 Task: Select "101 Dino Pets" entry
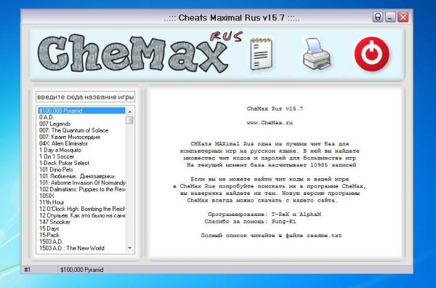coord(81,169)
